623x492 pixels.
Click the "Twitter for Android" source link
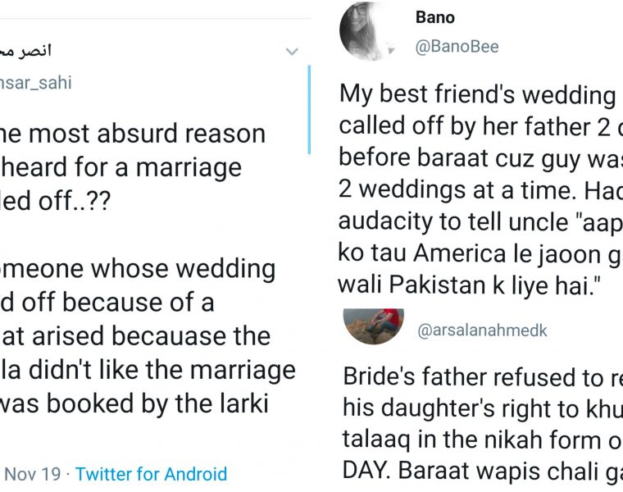point(151,473)
